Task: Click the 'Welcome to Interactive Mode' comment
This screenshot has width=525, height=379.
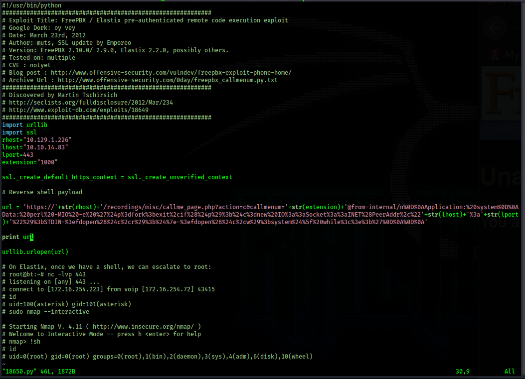Action: click(101, 334)
